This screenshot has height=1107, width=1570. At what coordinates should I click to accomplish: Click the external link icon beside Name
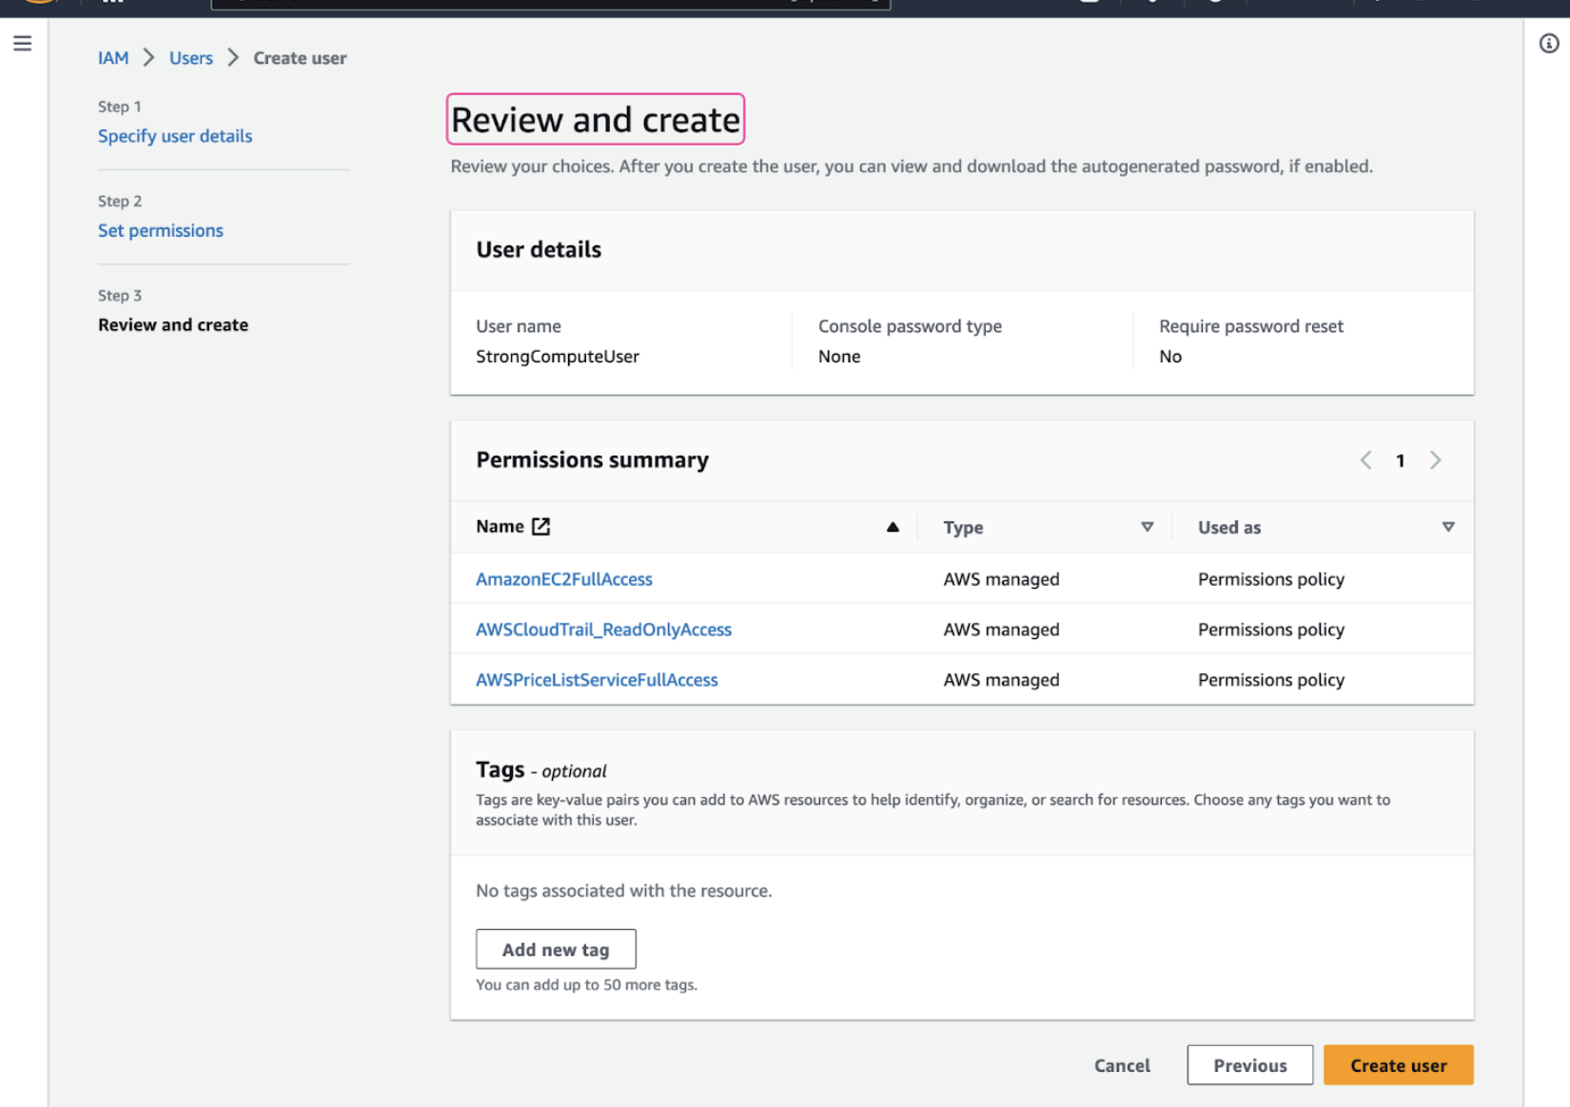pos(540,527)
